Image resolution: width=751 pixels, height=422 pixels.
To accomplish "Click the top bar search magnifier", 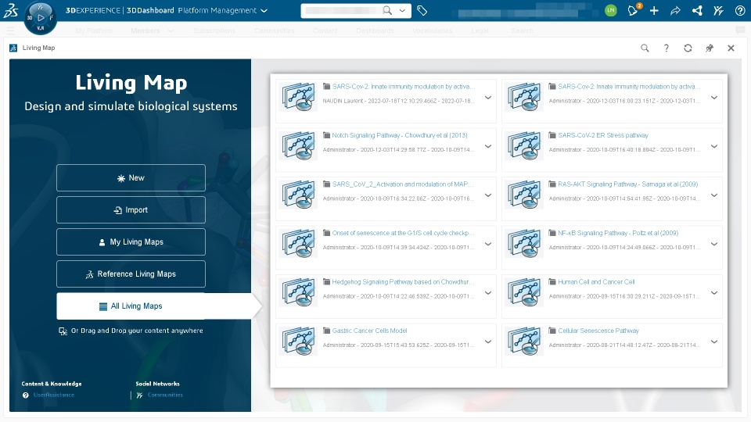I will click(x=387, y=10).
